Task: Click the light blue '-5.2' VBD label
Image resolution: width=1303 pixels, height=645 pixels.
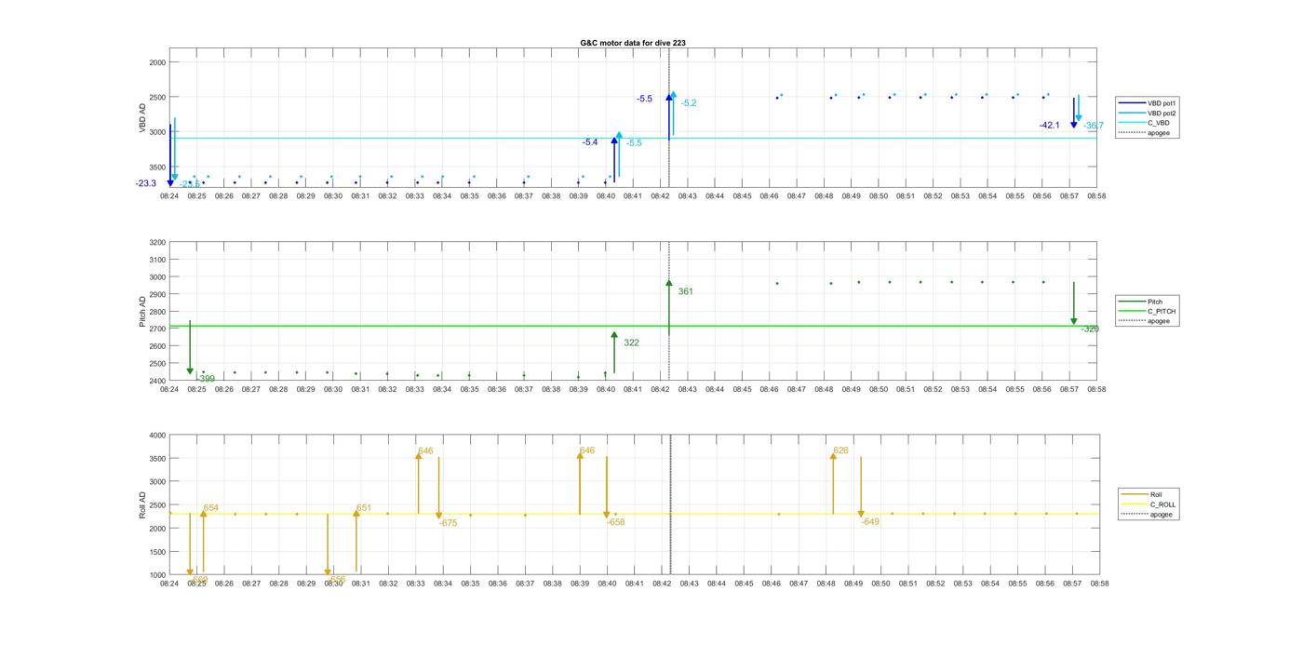Action: (x=689, y=103)
